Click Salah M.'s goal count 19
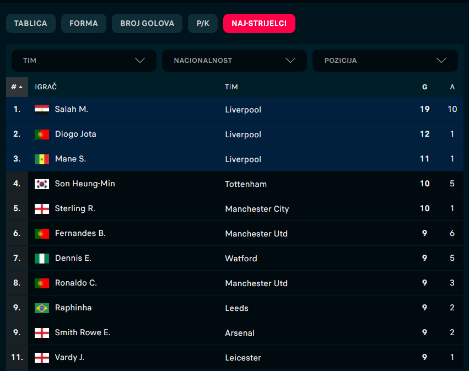Image resolution: width=469 pixels, height=371 pixels. (425, 109)
